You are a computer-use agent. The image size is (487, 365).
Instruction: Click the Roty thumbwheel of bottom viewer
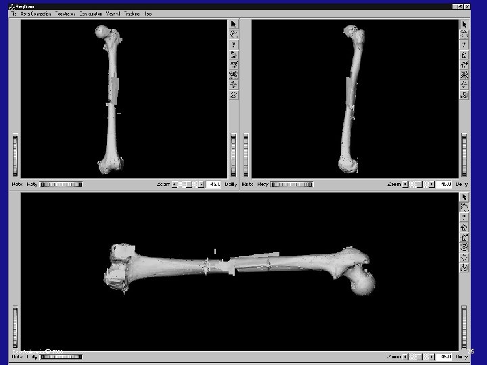pyautogui.click(x=62, y=357)
